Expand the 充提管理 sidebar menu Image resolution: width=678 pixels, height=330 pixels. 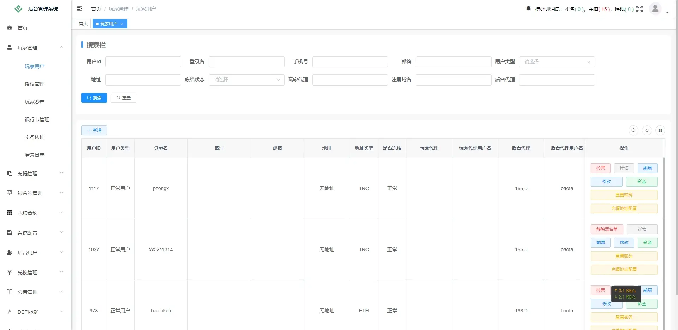pyautogui.click(x=35, y=173)
